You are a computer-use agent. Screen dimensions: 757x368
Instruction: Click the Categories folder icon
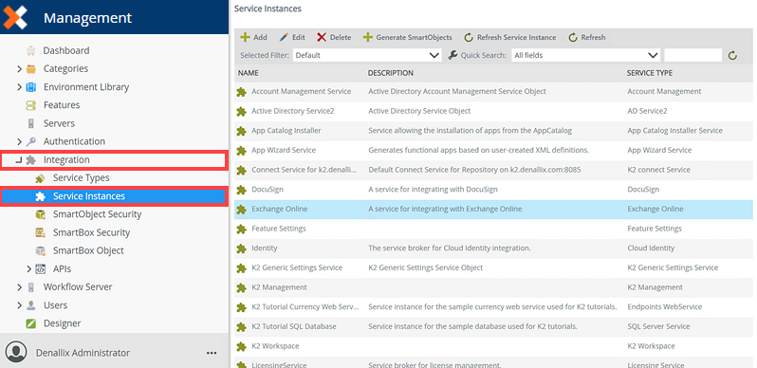click(x=31, y=68)
